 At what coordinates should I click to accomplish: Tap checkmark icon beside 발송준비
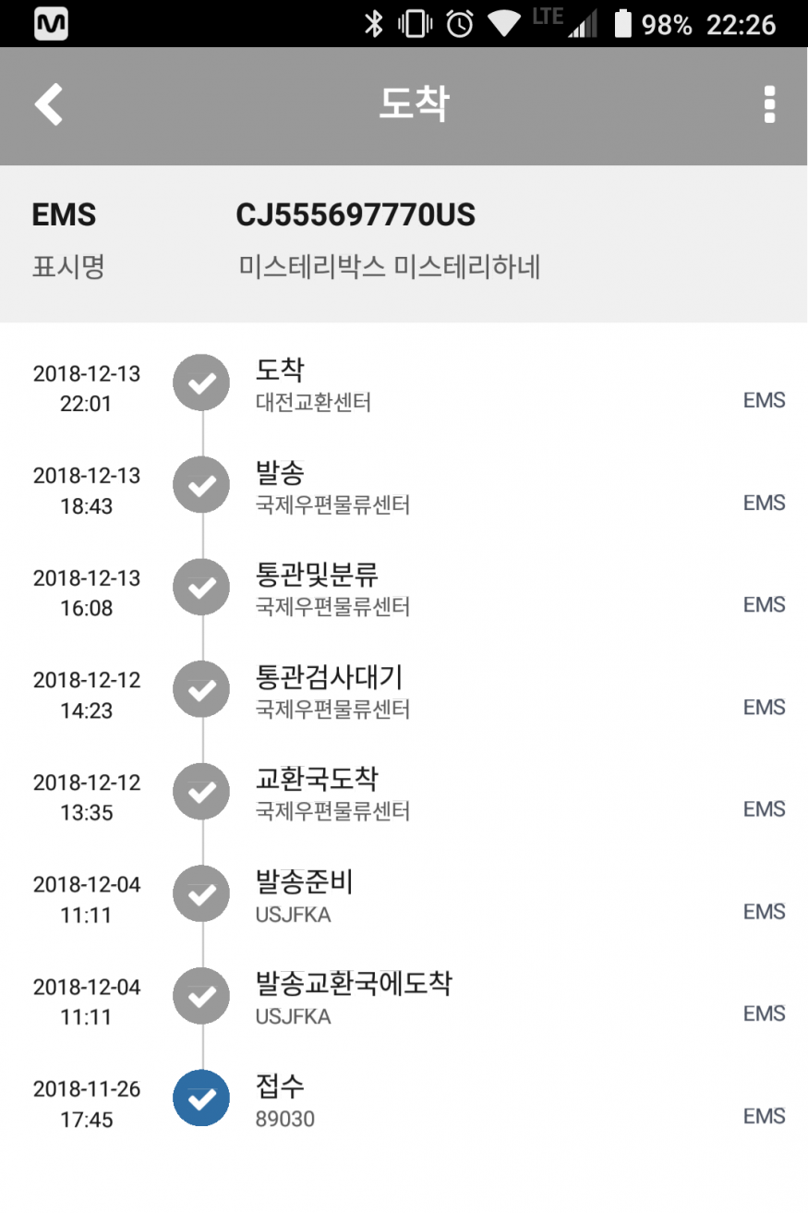(201, 893)
